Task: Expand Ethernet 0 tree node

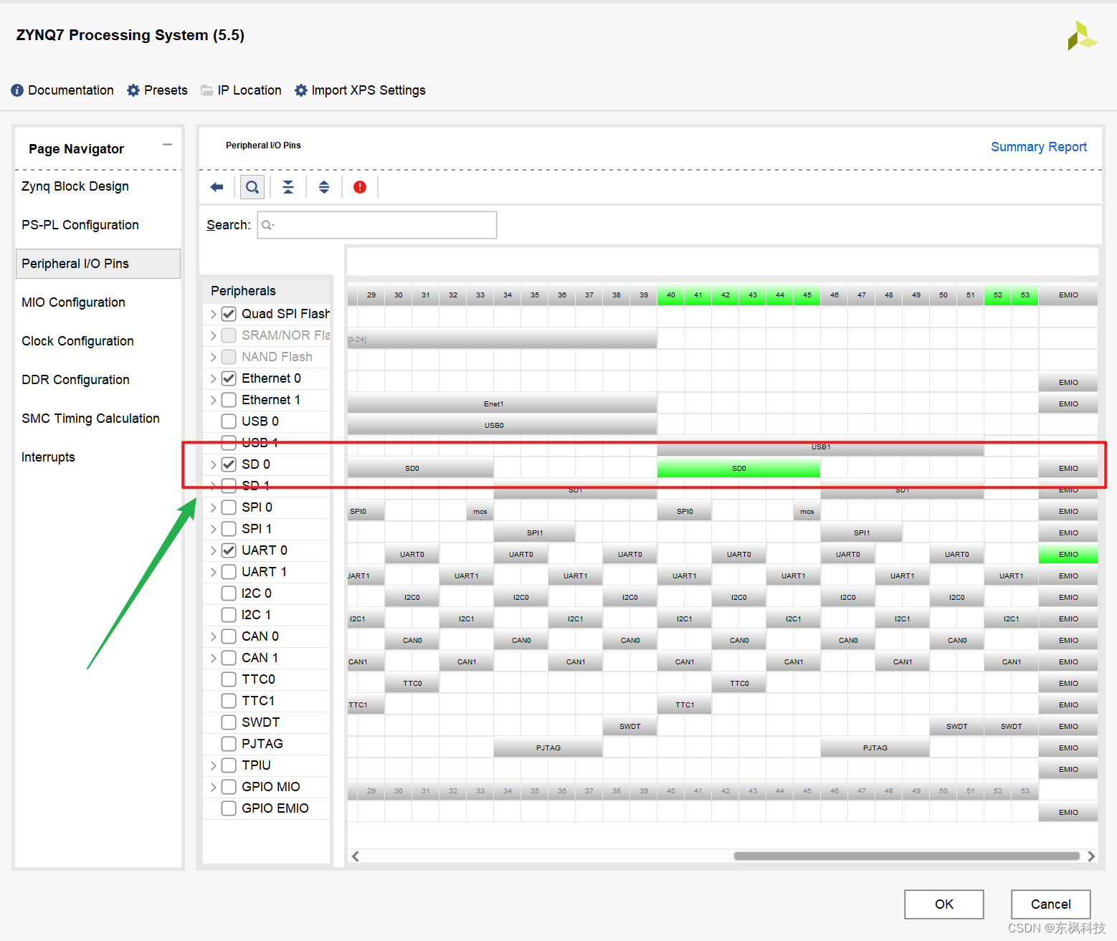Action: (213, 378)
